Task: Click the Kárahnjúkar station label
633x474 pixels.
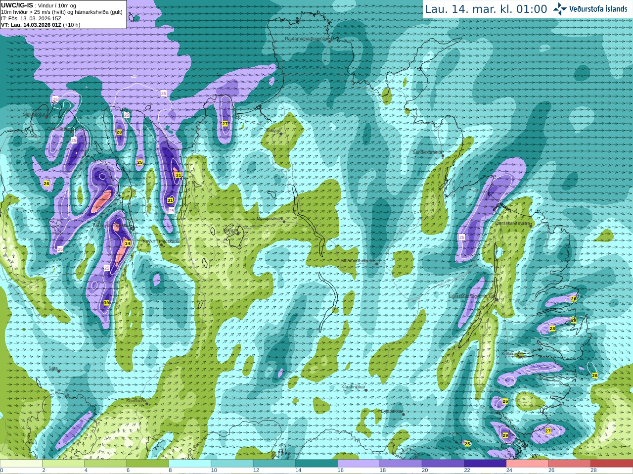Action: [x=354, y=387]
